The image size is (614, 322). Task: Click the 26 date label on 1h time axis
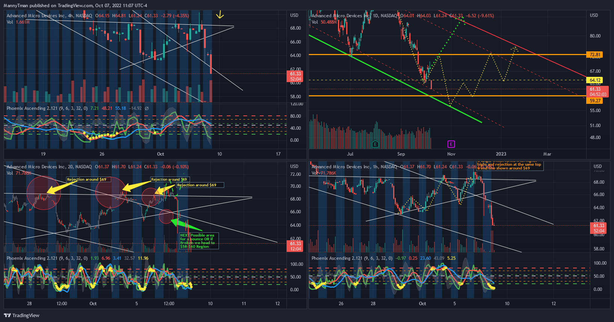click(x=341, y=304)
